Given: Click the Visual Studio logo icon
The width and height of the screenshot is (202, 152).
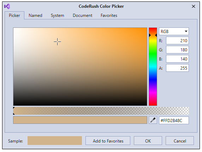Looking at the screenshot, I should (x=7, y=6).
